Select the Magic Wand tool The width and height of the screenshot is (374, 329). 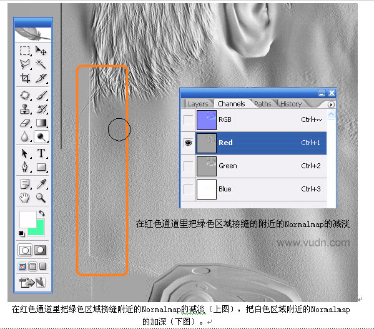[41, 64]
